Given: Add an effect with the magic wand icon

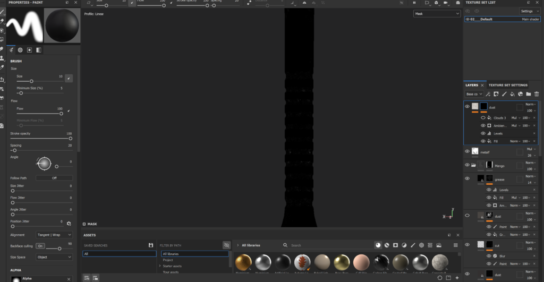Looking at the screenshot, I should pyautogui.click(x=488, y=94).
